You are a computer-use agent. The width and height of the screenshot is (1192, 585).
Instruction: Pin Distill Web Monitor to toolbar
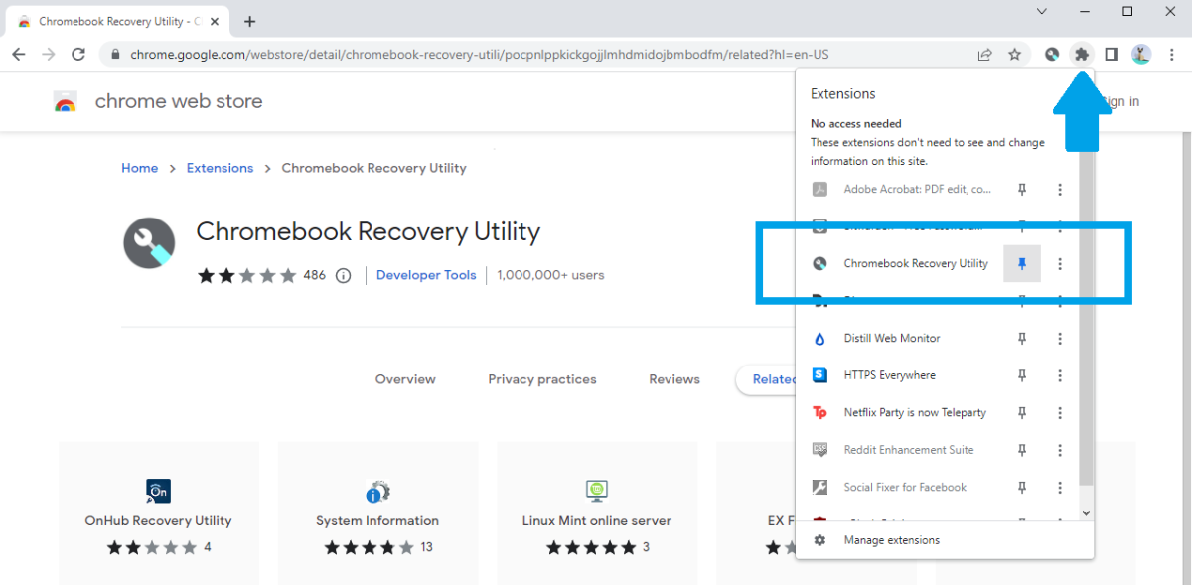tap(1022, 339)
